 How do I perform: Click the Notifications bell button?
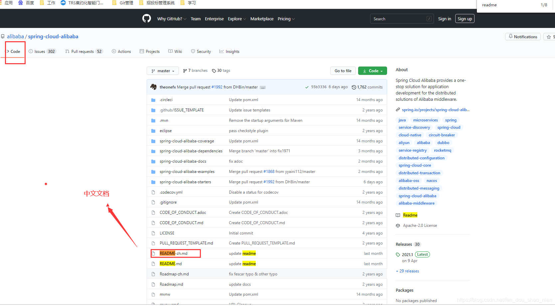(523, 37)
